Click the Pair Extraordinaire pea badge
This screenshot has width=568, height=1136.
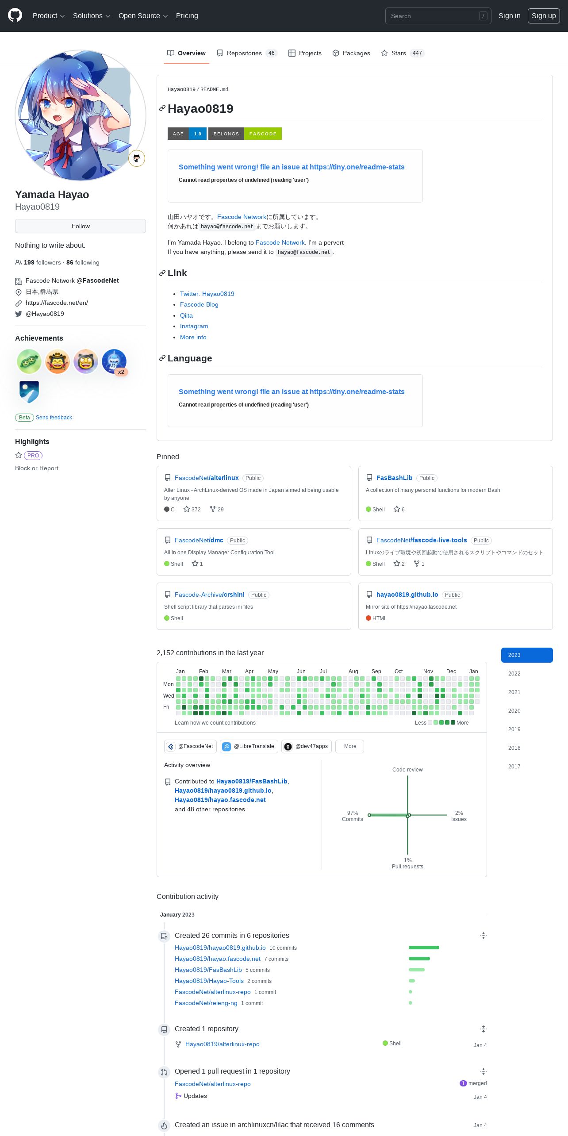tap(29, 361)
